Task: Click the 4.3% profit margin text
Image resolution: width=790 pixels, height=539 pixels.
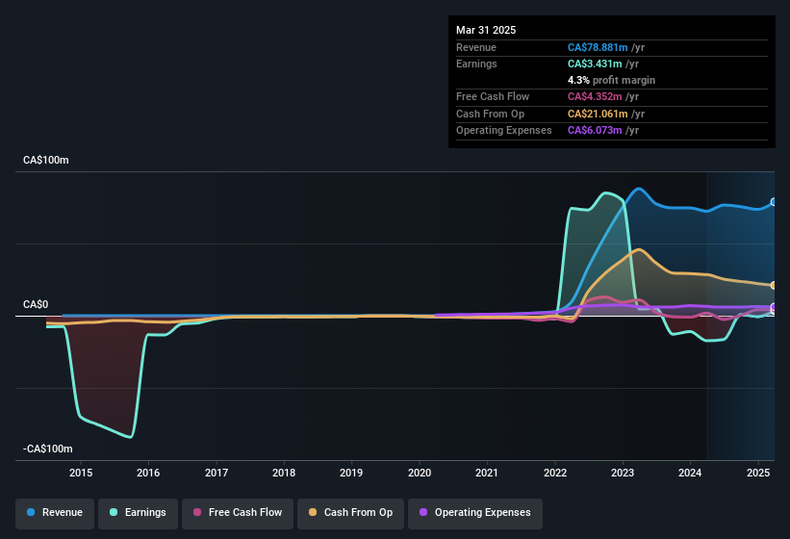Action: pyautogui.click(x=611, y=80)
